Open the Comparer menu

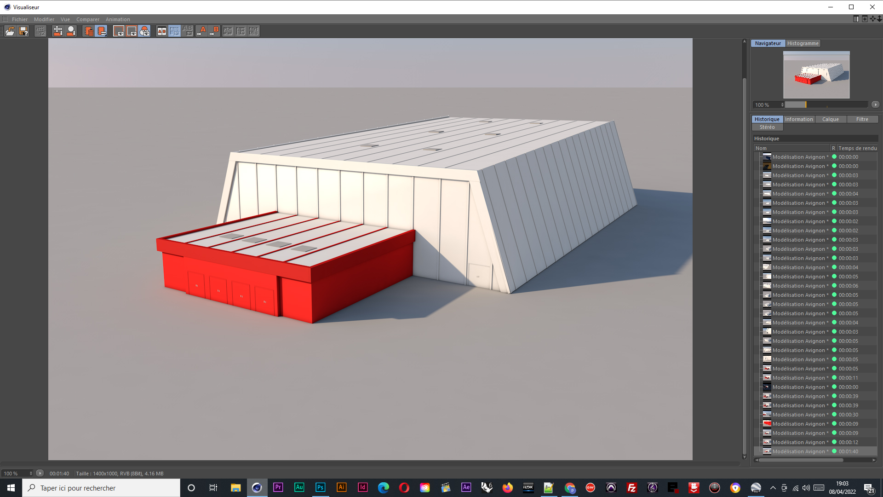[x=87, y=19]
